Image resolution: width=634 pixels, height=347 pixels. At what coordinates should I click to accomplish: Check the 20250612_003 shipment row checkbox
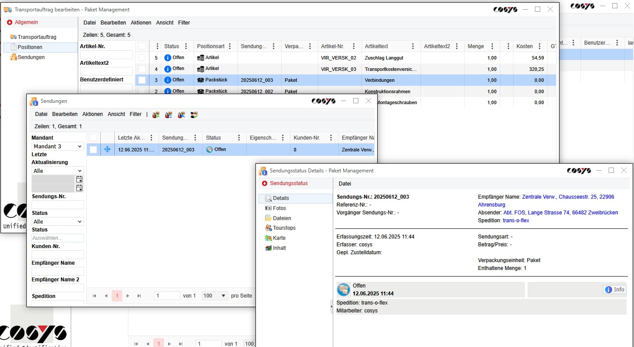pyautogui.click(x=93, y=149)
